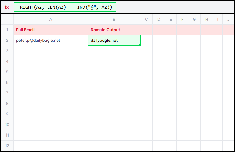The height and width of the screenshot is (152, 235).
Task: Select column J header
Action: point(228,20)
